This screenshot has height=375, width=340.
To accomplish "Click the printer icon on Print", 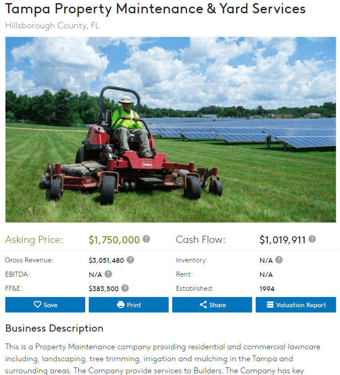I will pyautogui.click(x=121, y=305).
